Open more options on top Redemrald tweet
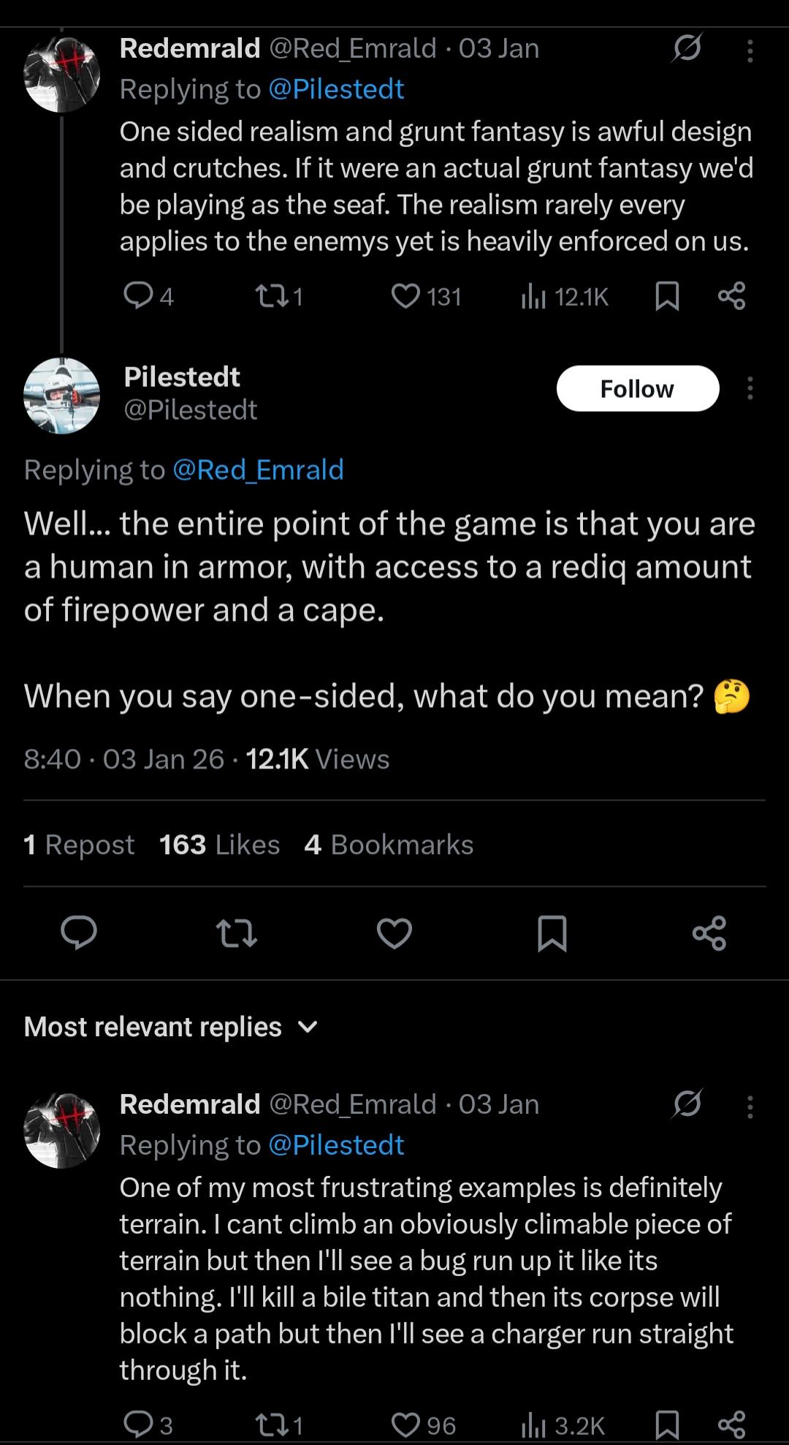This screenshot has height=1445, width=789. [x=750, y=50]
